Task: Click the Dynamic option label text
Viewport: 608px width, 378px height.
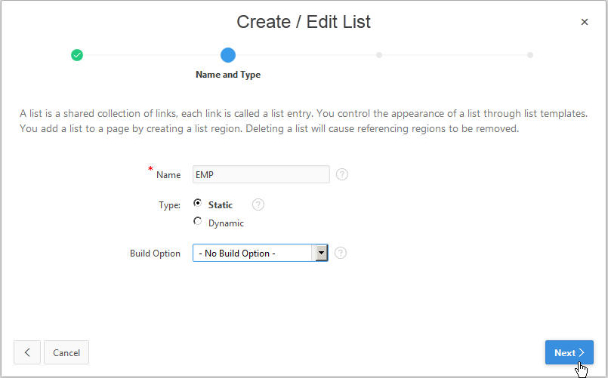Action: pyautogui.click(x=226, y=223)
